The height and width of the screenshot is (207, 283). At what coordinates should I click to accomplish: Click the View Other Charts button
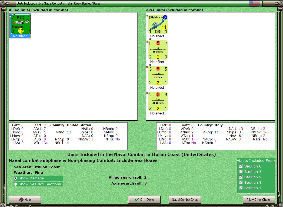click(259, 200)
